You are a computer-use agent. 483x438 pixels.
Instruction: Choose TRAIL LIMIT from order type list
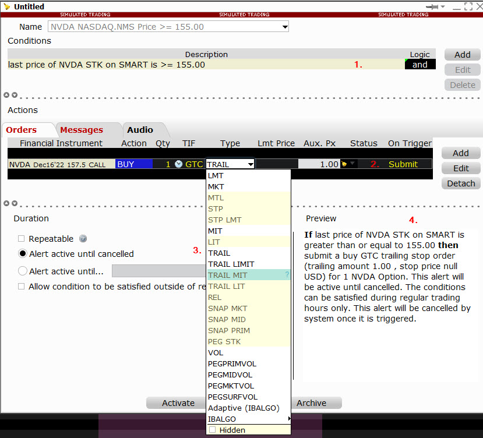click(231, 264)
